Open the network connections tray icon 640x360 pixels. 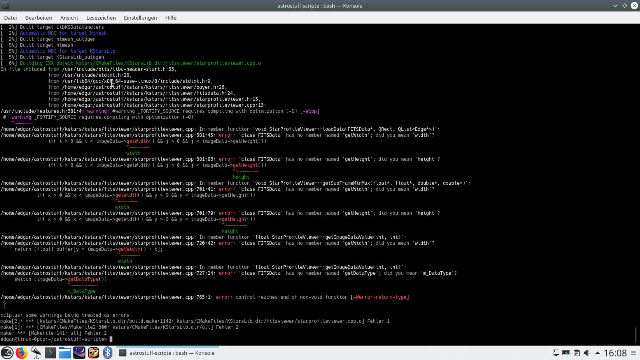tap(556, 353)
